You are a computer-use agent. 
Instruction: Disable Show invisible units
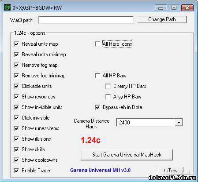(16, 107)
